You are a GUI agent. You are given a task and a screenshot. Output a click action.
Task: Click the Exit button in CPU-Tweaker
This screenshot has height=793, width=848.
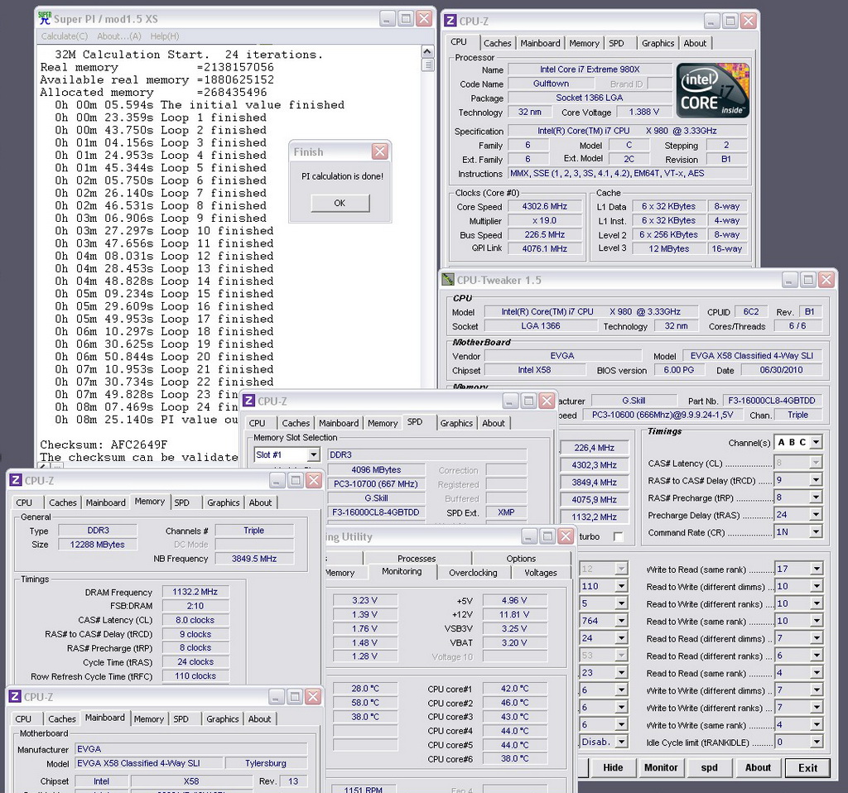pyautogui.click(x=807, y=767)
